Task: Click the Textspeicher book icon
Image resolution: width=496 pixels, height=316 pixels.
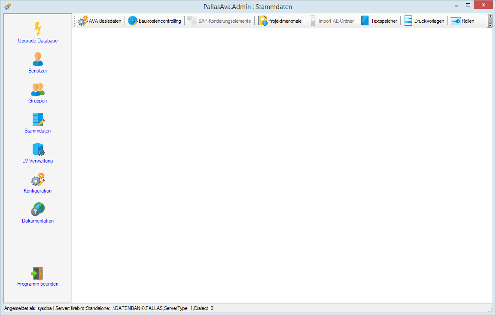Action: tap(365, 21)
